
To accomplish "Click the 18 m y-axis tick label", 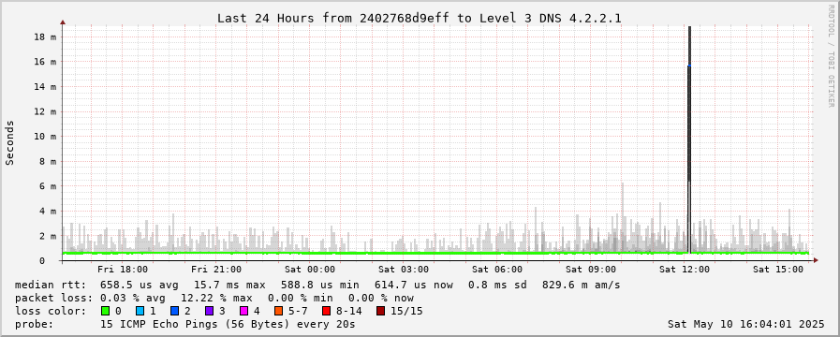I will (46, 37).
